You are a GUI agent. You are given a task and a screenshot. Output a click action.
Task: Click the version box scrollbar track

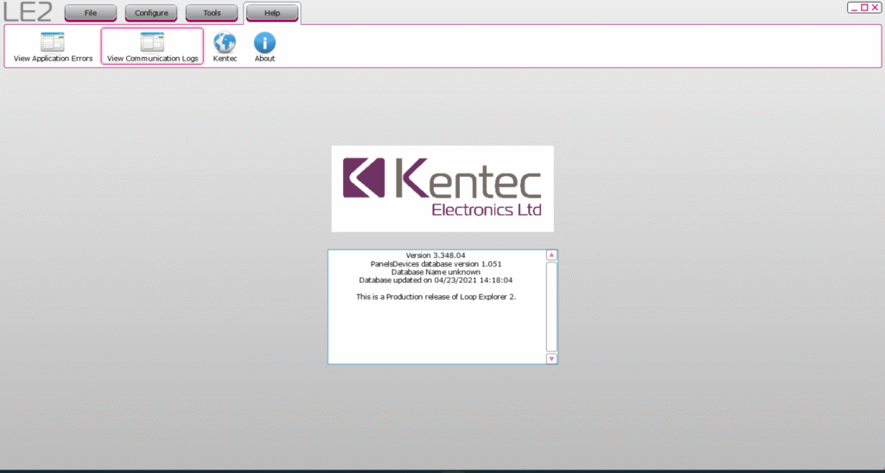point(551,306)
